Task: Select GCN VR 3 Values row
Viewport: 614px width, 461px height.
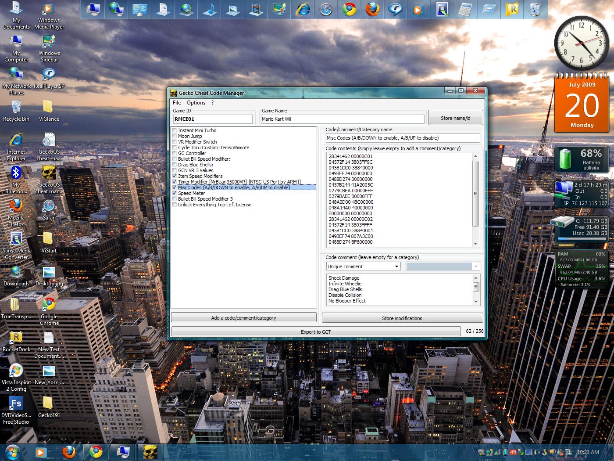Action: pos(196,170)
